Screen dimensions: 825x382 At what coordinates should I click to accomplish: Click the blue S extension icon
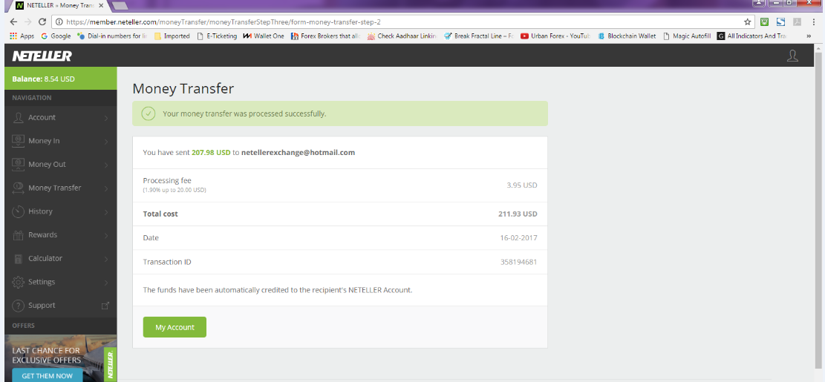click(780, 22)
